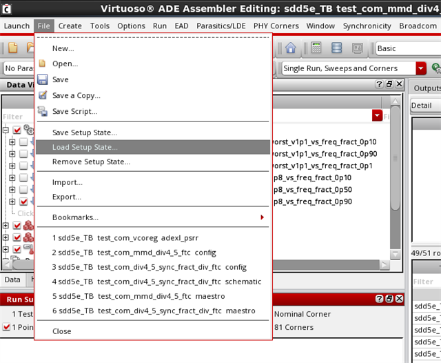Click the home icon in toolbar
This screenshot has width=441, height=363.
[x=291, y=48]
